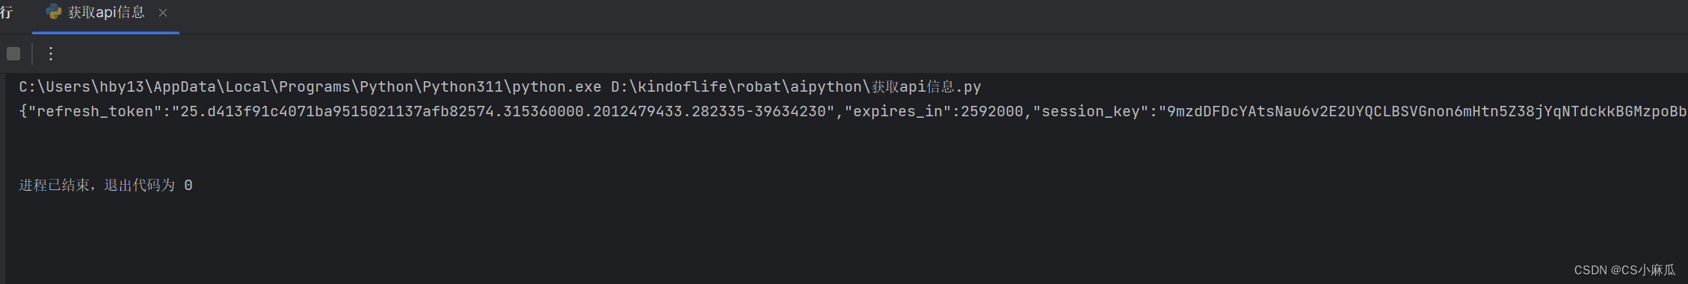Close the 获取api信息 run tab
1688x284 pixels.
click(x=163, y=13)
